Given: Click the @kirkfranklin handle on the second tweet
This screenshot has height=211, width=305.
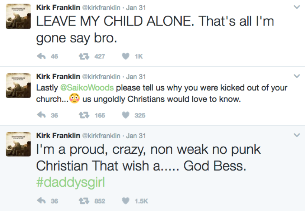Looking at the screenshot, I should tap(102, 77).
